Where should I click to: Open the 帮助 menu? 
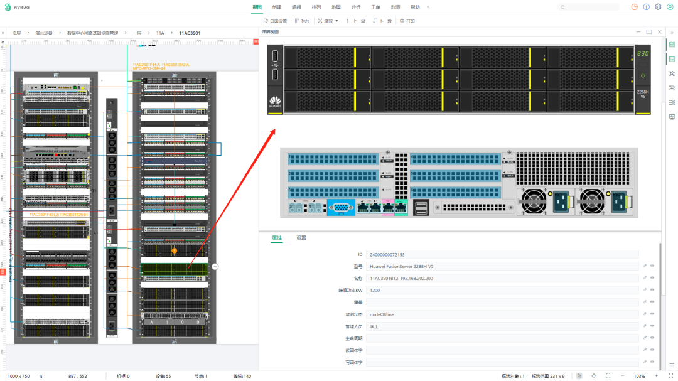pos(415,7)
